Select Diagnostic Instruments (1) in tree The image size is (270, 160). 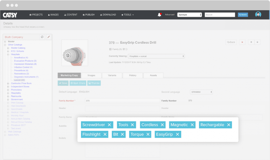click(26, 77)
